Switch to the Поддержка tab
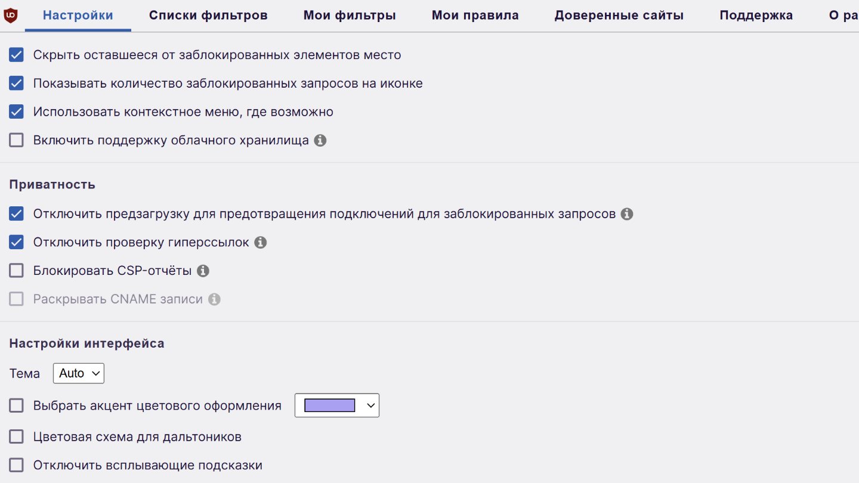The height and width of the screenshot is (483, 859). (x=756, y=16)
